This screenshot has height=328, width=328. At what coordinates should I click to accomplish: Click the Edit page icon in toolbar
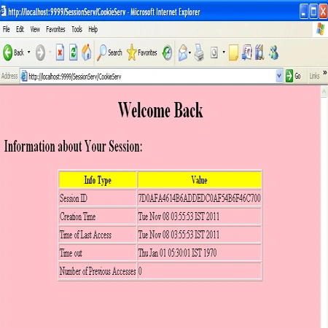click(214, 52)
